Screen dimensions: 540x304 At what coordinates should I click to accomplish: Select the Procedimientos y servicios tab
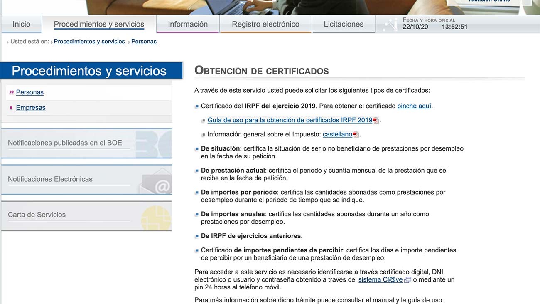pyautogui.click(x=99, y=24)
